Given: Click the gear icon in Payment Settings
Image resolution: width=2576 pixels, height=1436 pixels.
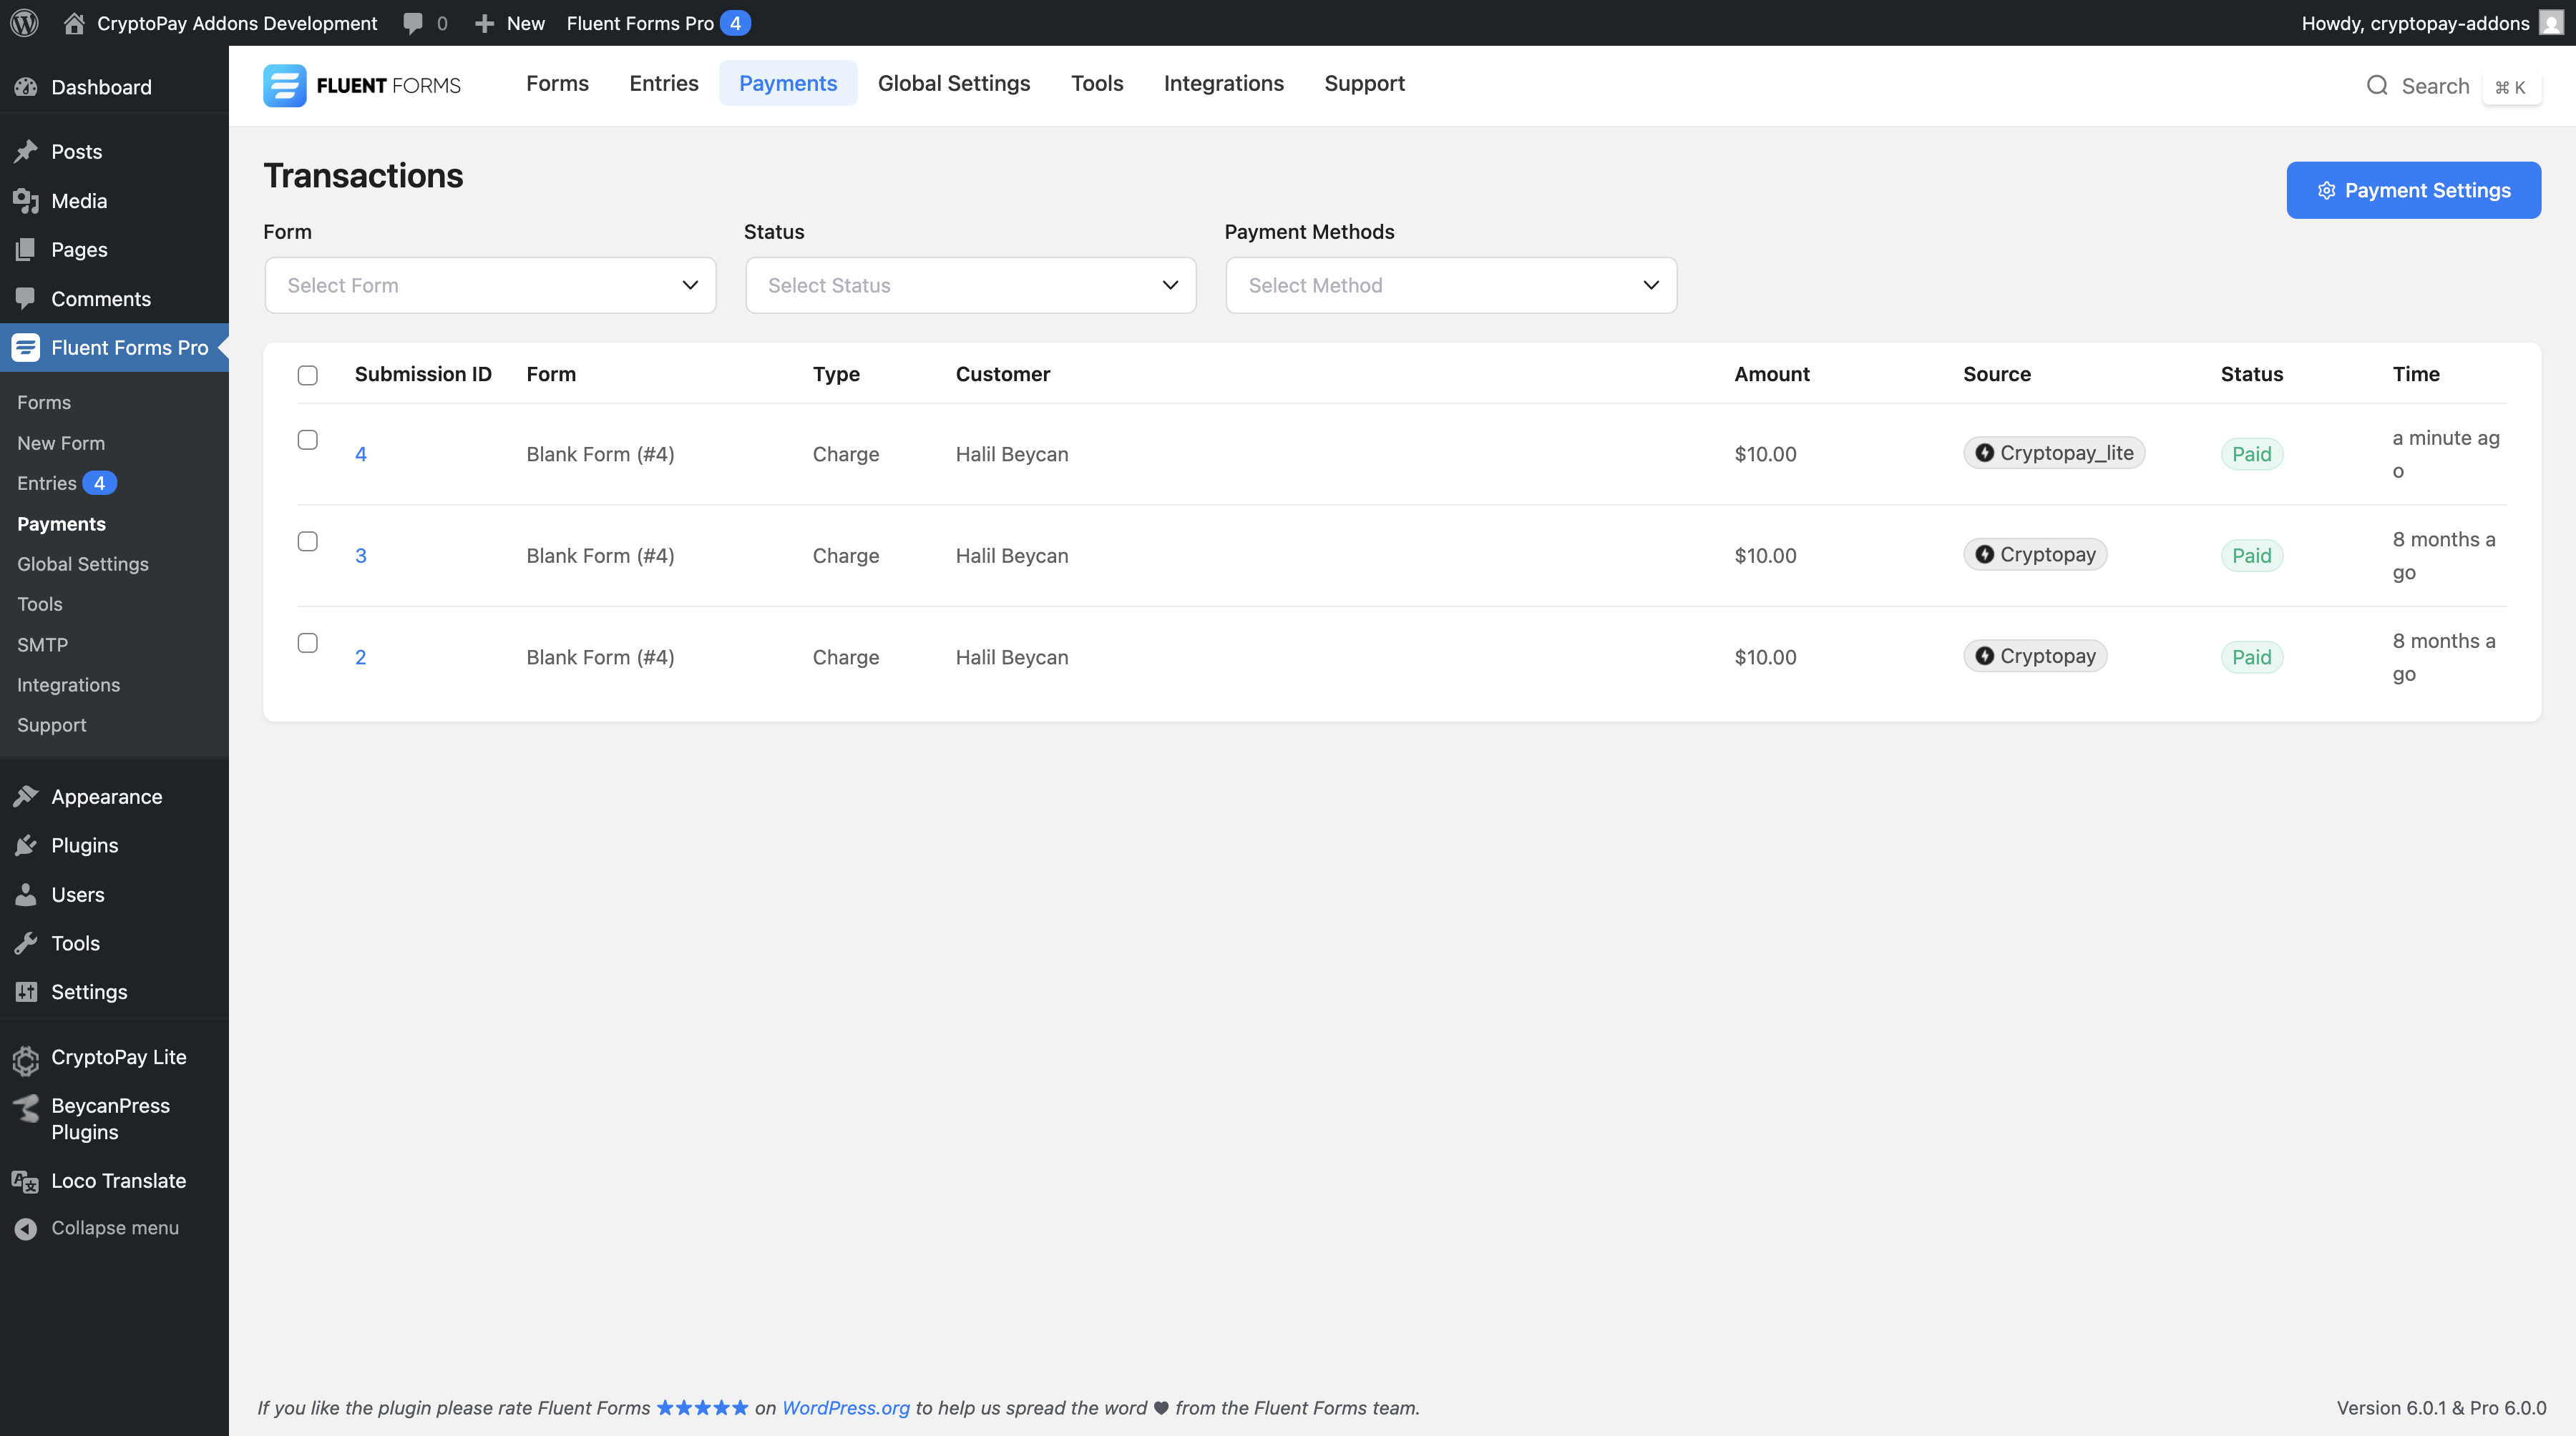Looking at the screenshot, I should tap(2327, 191).
